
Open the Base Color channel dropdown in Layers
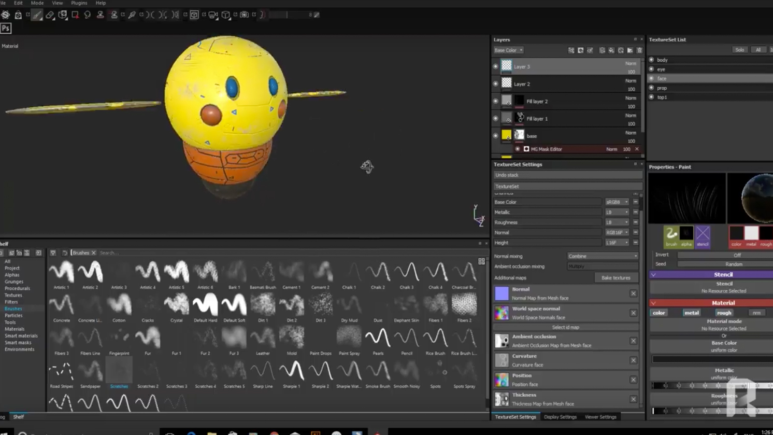coord(508,50)
